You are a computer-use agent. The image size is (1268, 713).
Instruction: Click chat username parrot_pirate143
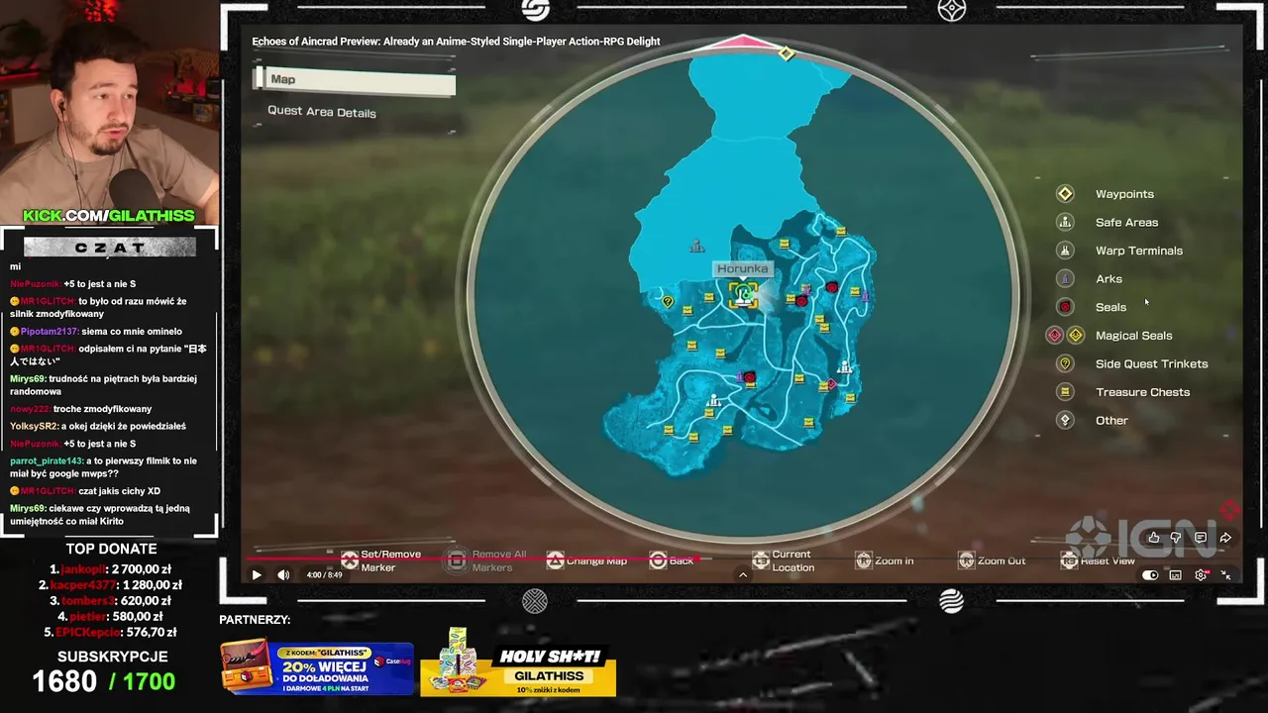click(x=48, y=460)
